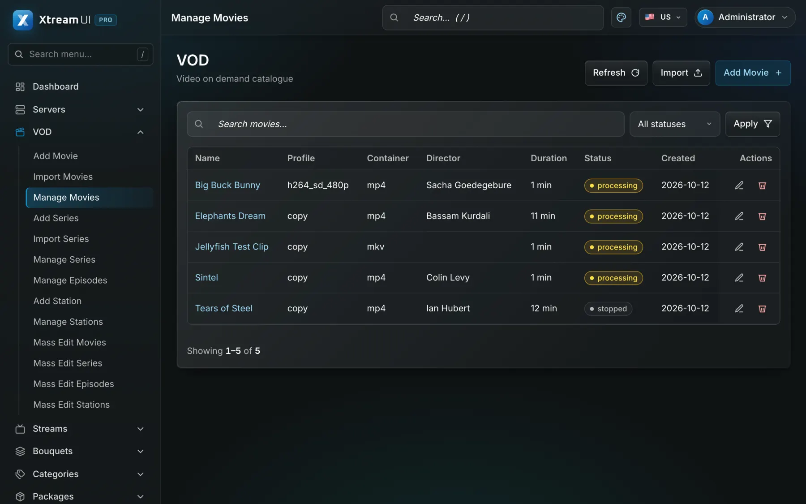
Task: Delete the Elephants Dream entry
Action: point(762,216)
